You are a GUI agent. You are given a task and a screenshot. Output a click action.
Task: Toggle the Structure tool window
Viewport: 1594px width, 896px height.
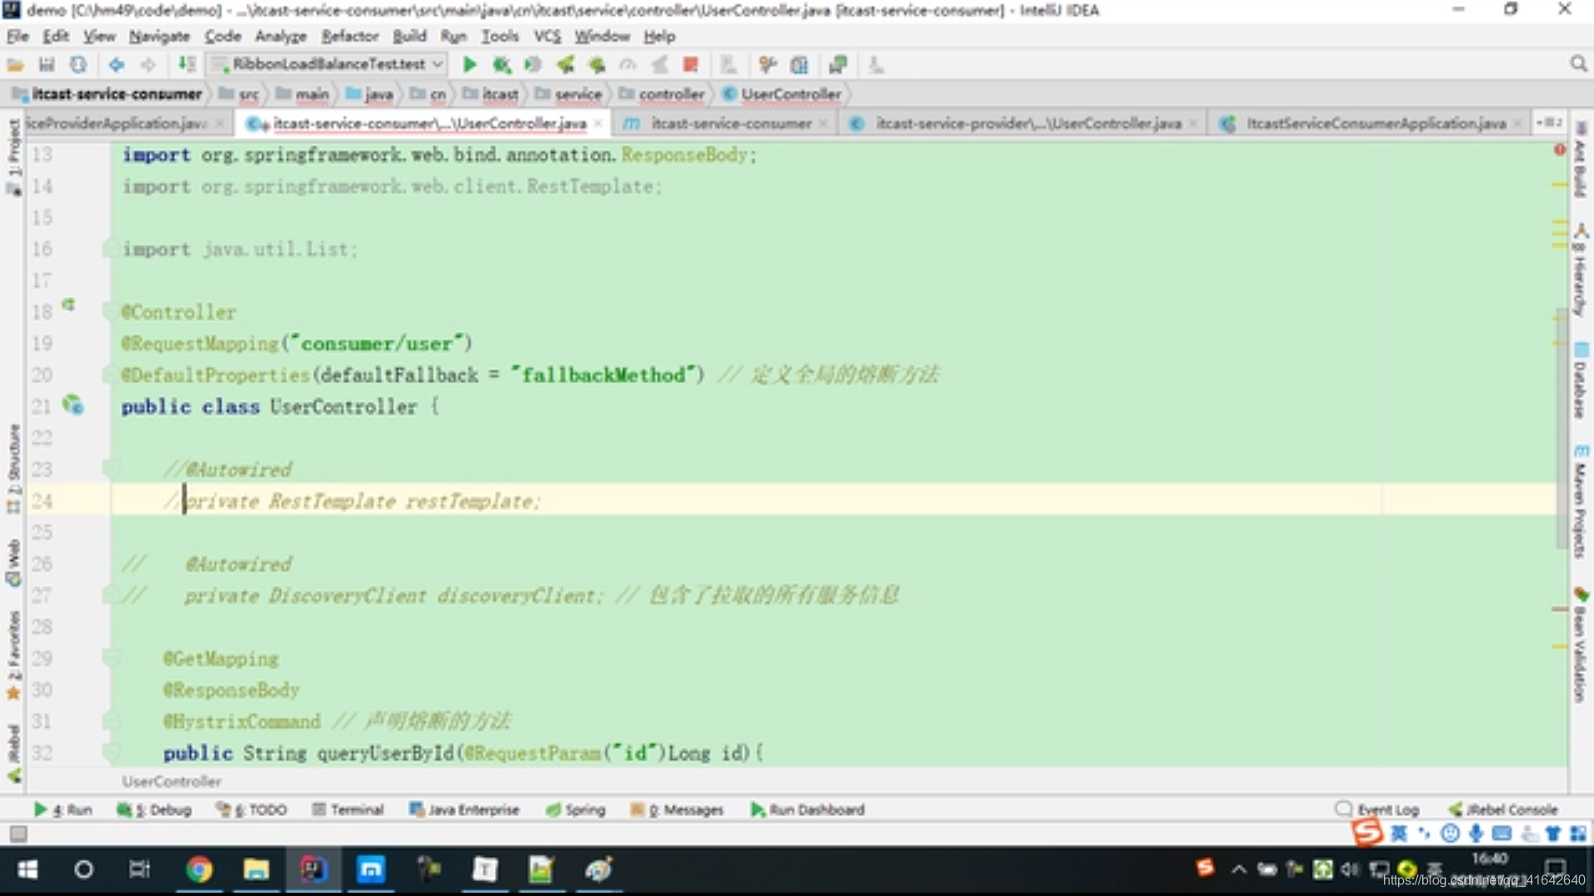13,469
